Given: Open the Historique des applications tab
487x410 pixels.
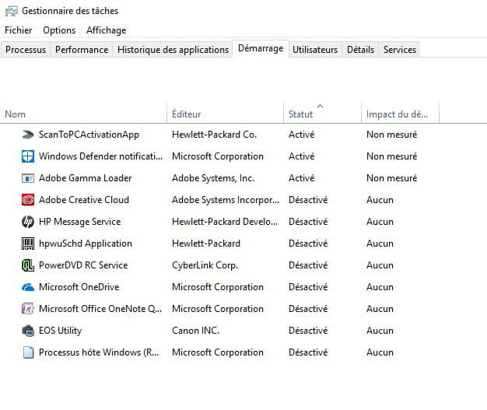Looking at the screenshot, I should coord(173,50).
